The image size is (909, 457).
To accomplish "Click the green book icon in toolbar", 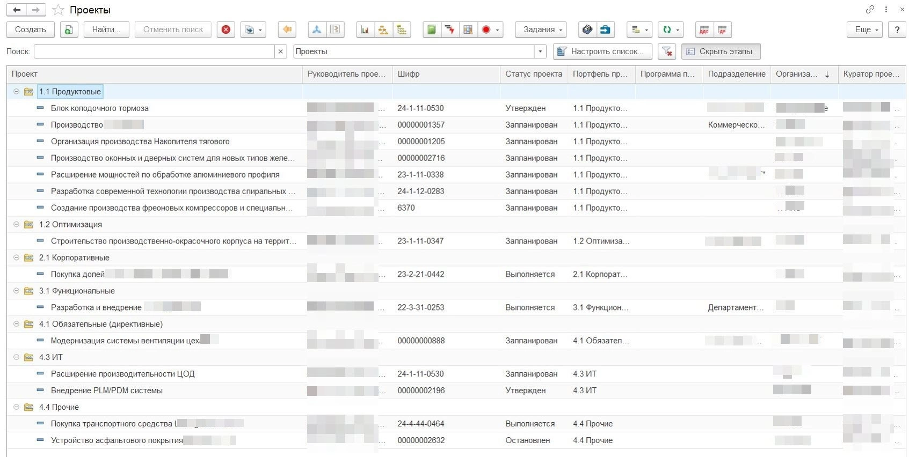I will [x=431, y=30].
